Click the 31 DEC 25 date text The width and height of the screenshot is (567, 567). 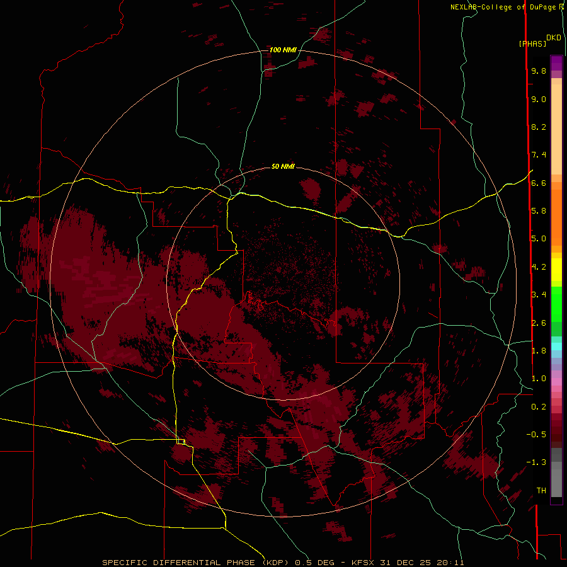(406, 563)
